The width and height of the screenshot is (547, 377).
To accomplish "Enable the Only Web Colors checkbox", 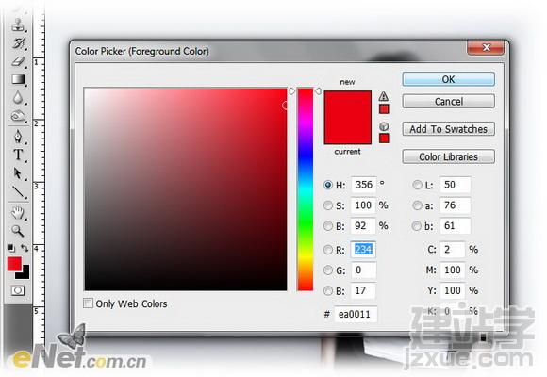I will (x=89, y=303).
